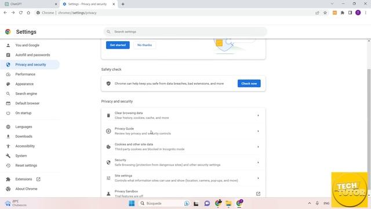Close the ChatGPT tab
The height and width of the screenshot is (209, 371).
[x=56, y=4]
